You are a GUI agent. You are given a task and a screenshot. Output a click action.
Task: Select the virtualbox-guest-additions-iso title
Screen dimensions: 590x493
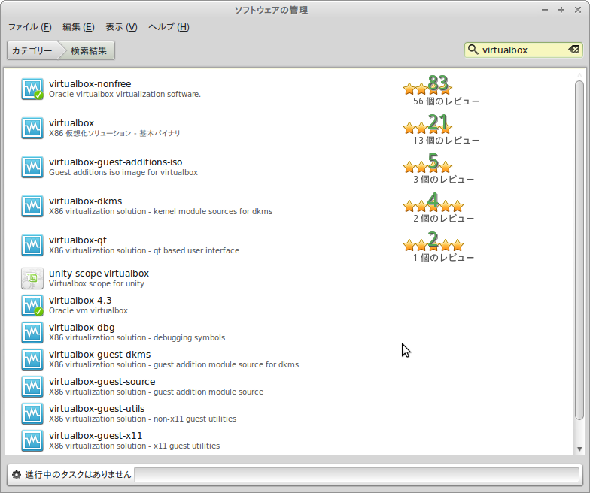(116, 162)
